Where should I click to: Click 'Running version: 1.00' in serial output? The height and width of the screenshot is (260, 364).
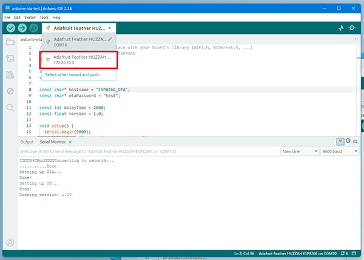pos(45,195)
